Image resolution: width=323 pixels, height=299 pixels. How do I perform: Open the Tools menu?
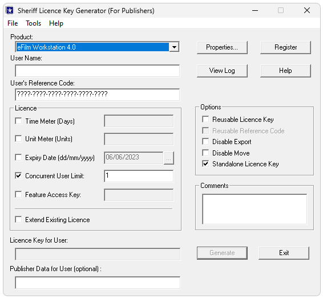[33, 23]
